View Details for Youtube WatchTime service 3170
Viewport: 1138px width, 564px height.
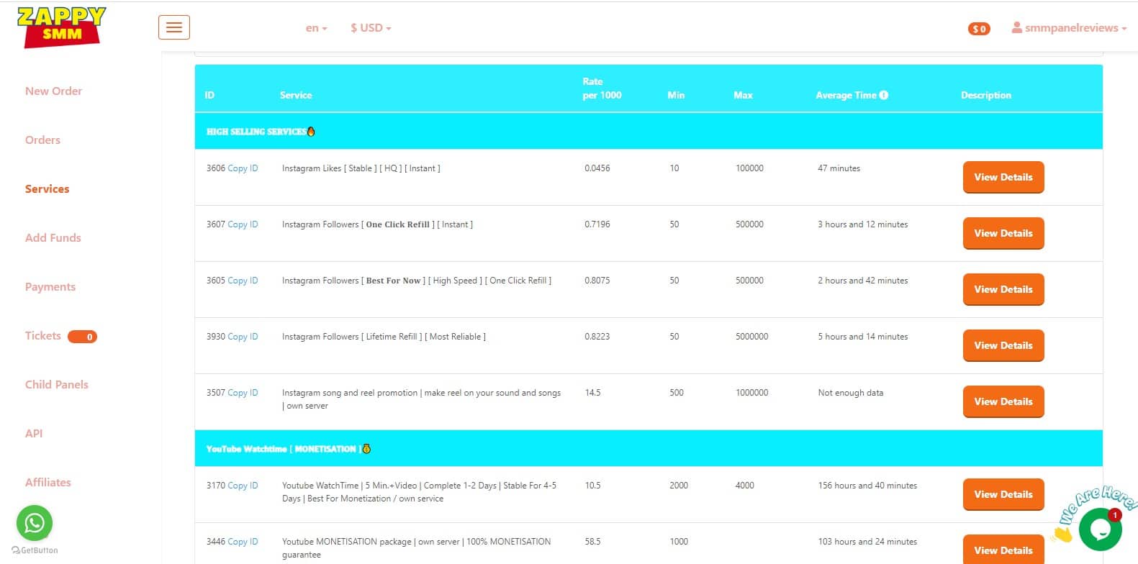(1003, 494)
